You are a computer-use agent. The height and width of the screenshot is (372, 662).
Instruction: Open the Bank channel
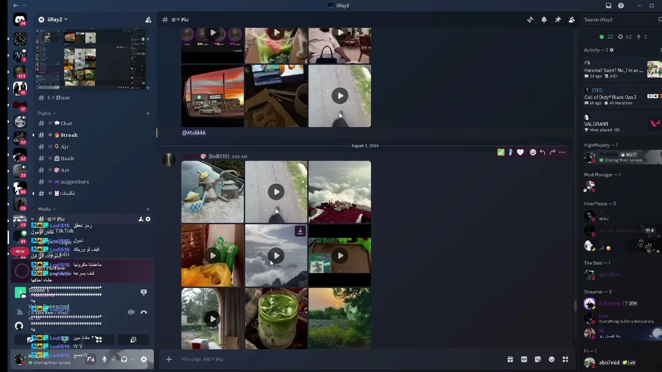[93, 159]
